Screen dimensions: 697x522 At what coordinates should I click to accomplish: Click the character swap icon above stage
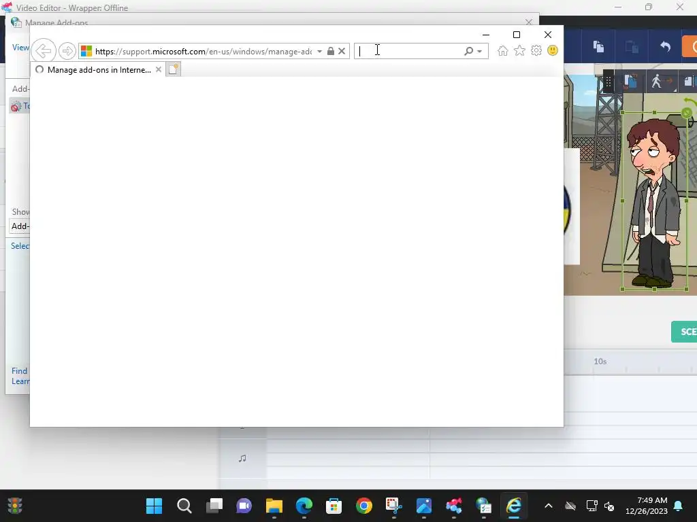point(630,82)
